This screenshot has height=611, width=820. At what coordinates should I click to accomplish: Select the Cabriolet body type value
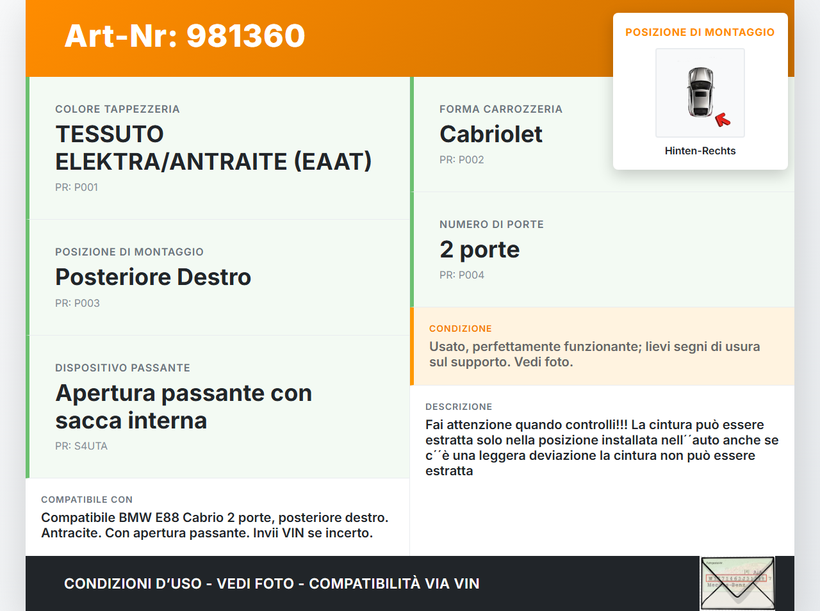[x=491, y=134]
